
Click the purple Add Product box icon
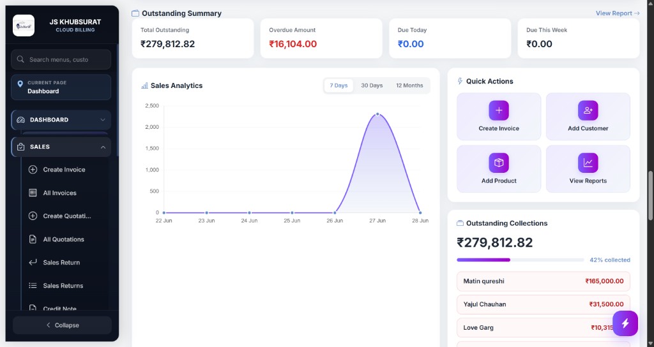pyautogui.click(x=499, y=163)
